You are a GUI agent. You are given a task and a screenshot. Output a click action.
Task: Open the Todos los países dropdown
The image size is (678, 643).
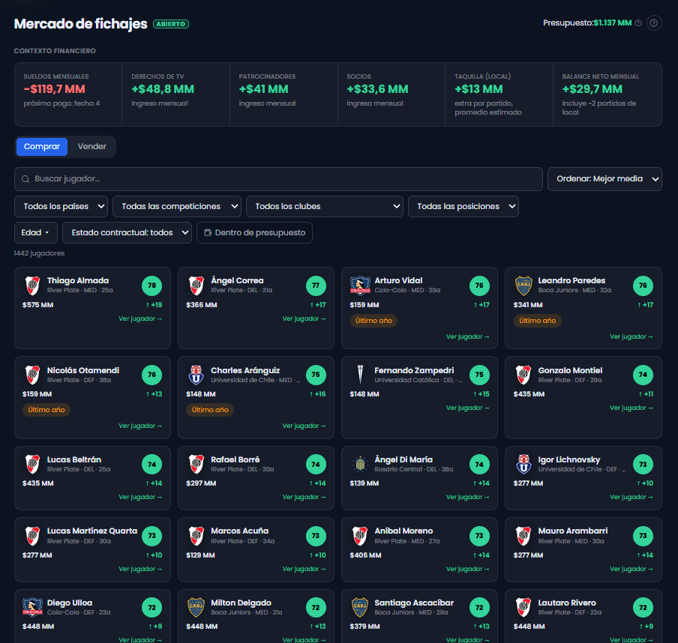tap(61, 207)
